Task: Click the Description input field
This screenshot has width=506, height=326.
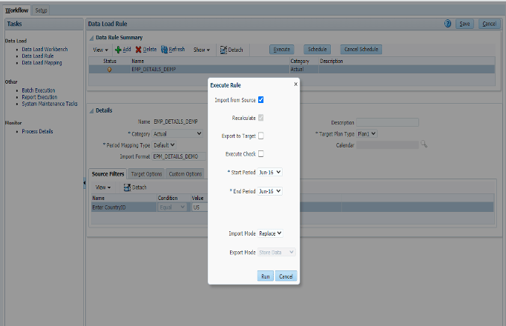Action: point(387,122)
